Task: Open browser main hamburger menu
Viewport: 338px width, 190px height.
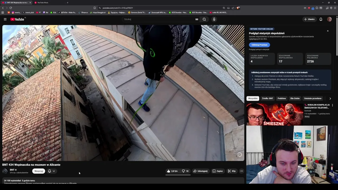Action: (335, 8)
